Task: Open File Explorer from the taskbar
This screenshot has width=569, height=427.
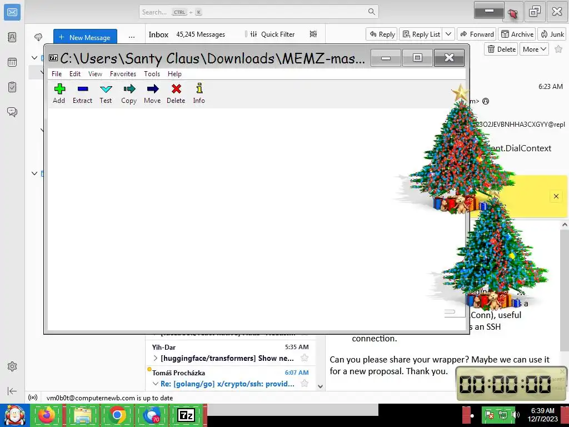Action: click(x=82, y=415)
